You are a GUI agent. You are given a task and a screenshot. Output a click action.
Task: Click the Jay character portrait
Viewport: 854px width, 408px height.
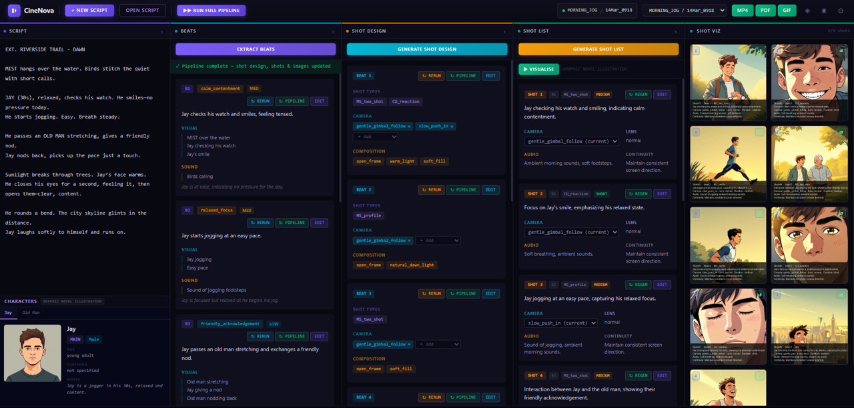point(33,353)
